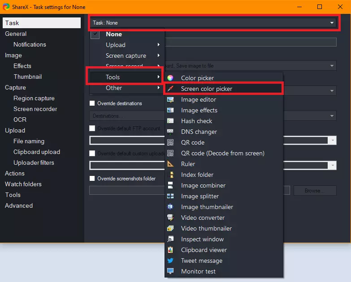The width and height of the screenshot is (351, 282).
Task: Expand the Other submenu
Action: (x=127, y=88)
